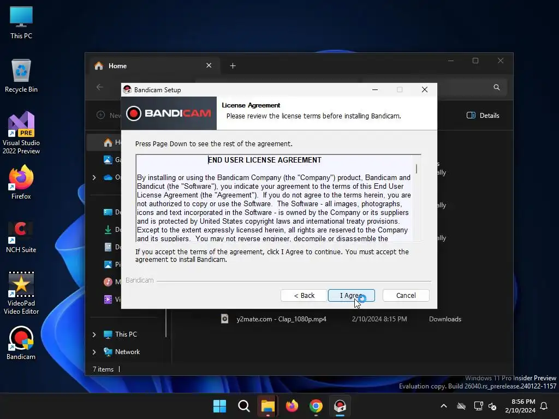Screen dimensions: 559x419
Task: Expand Network in Explorer sidebar
Action: pyautogui.click(x=94, y=352)
